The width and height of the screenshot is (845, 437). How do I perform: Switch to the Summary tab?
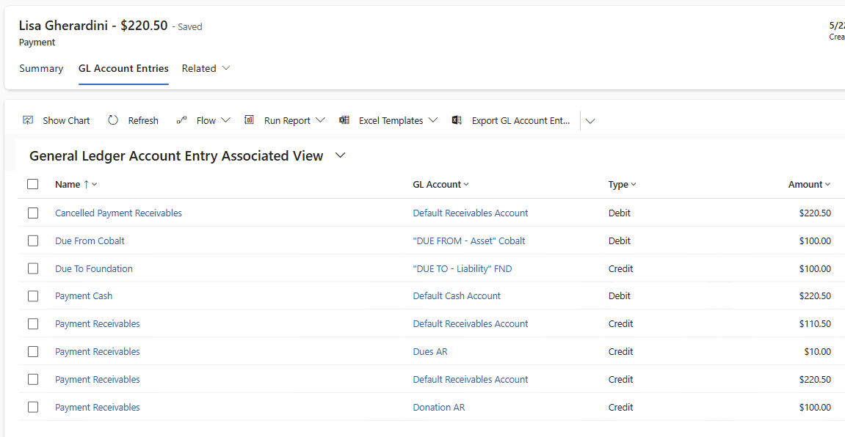click(x=40, y=68)
